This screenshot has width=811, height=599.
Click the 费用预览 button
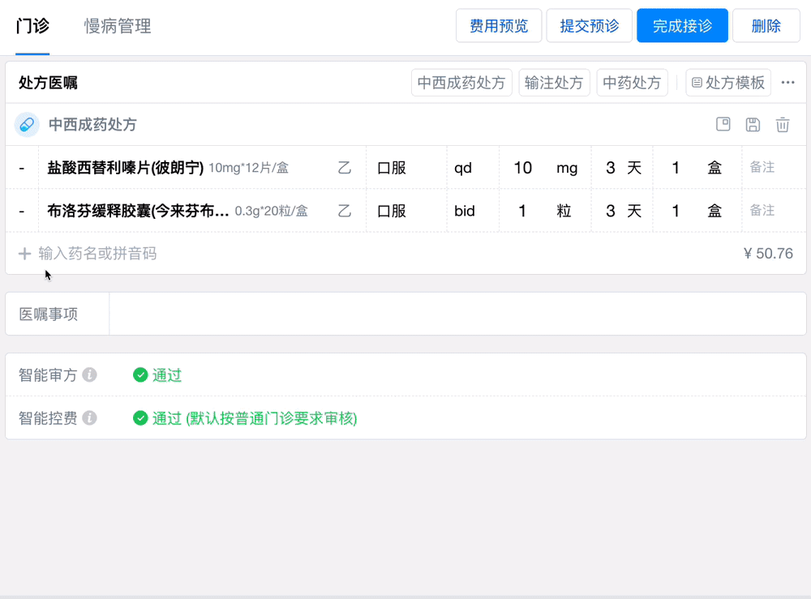499,26
